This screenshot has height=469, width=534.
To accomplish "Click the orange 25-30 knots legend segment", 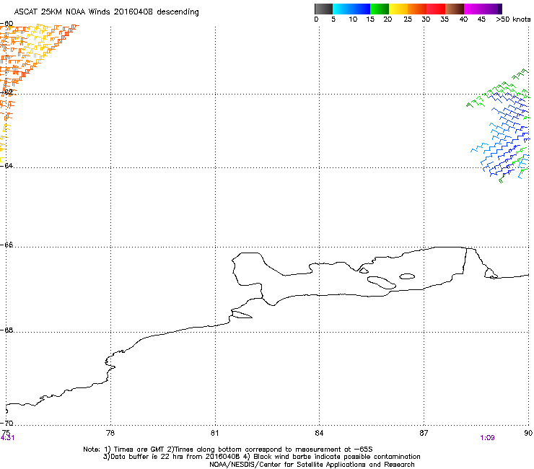I will (417, 9).
